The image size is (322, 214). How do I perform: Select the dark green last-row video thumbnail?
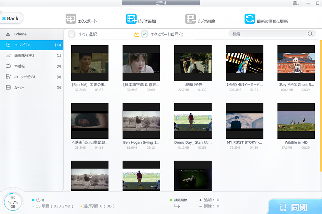click(193, 176)
